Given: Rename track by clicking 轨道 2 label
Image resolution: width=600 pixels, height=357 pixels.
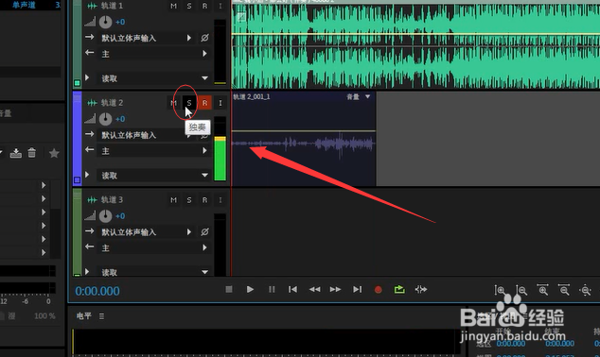Looking at the screenshot, I should pyautogui.click(x=112, y=103).
